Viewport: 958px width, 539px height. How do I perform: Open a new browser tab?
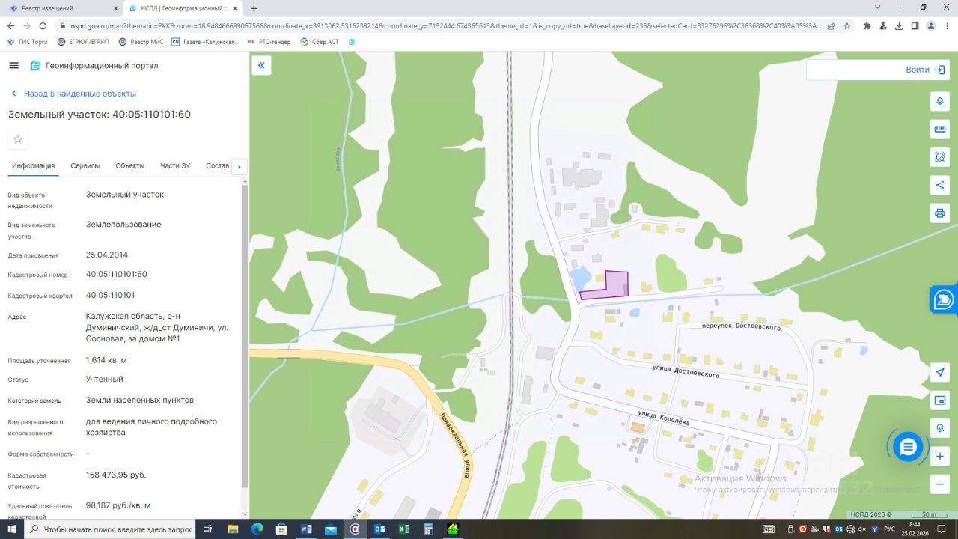254,8
